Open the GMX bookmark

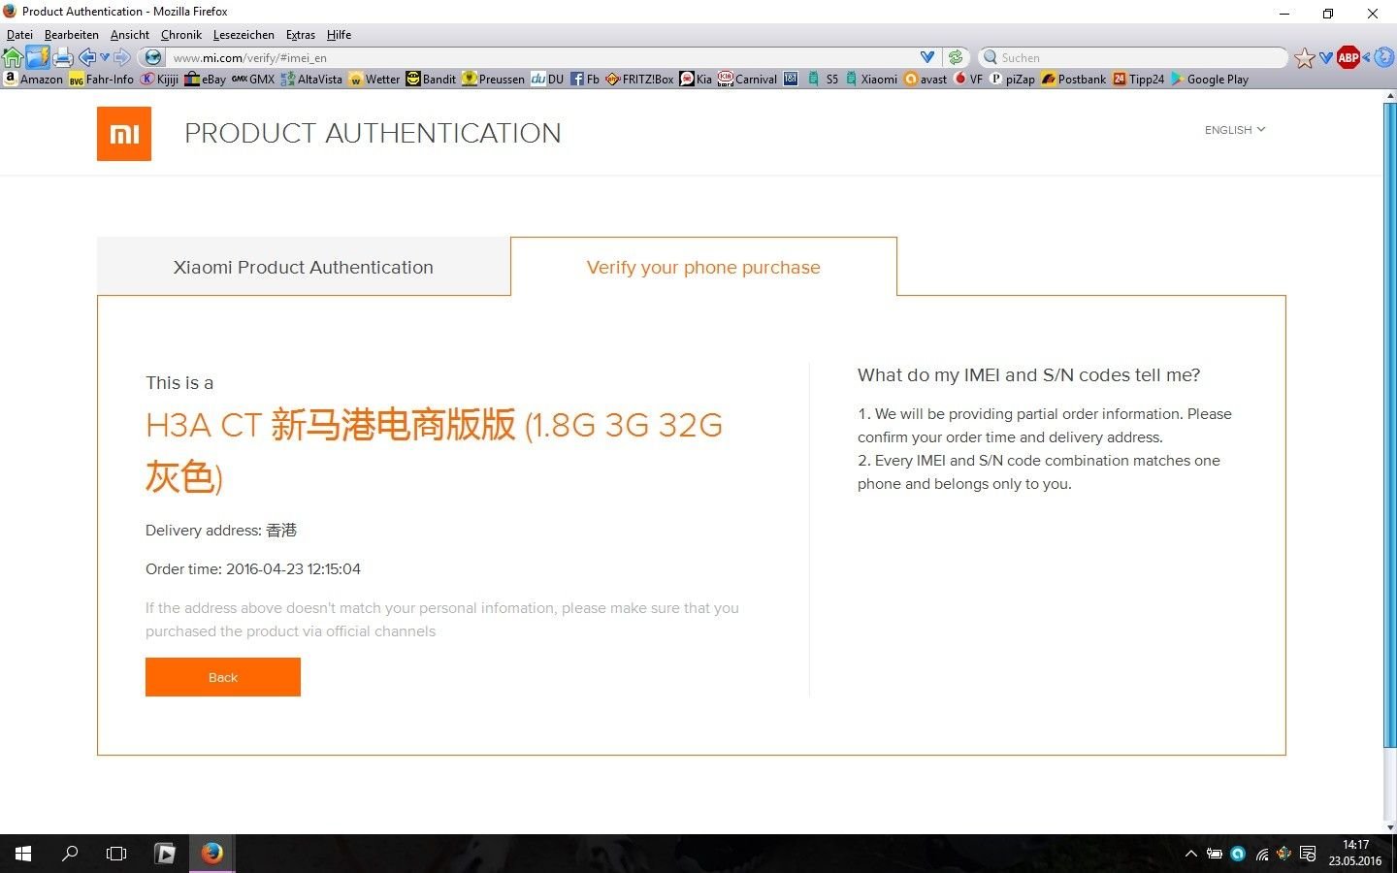[253, 79]
